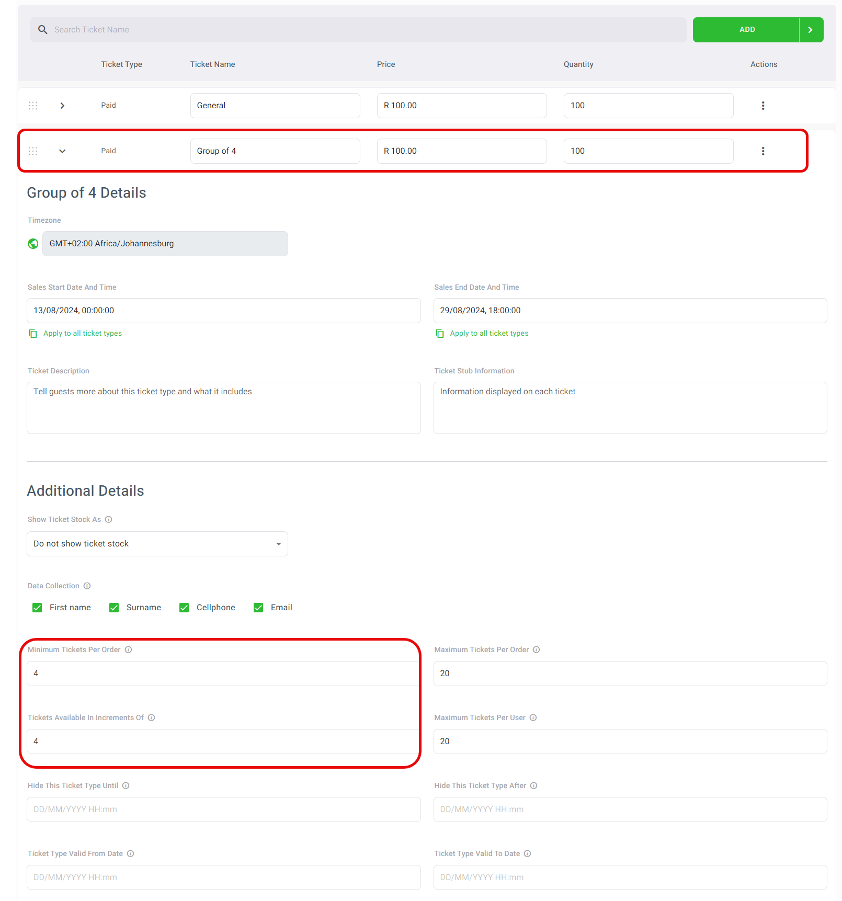Screen dimensions: 842x901
Task: Click the GMT+02:00 Africa/Johannesburg timezone field
Action: 165,244
